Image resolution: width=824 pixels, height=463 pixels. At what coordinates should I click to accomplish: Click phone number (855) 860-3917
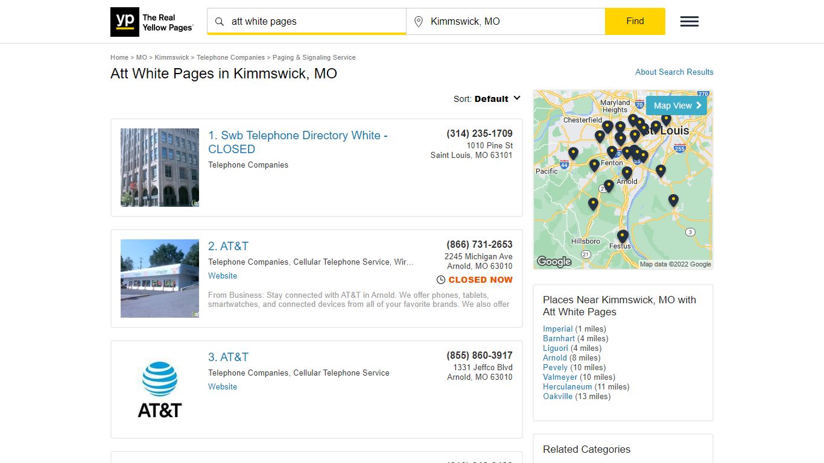tap(480, 356)
